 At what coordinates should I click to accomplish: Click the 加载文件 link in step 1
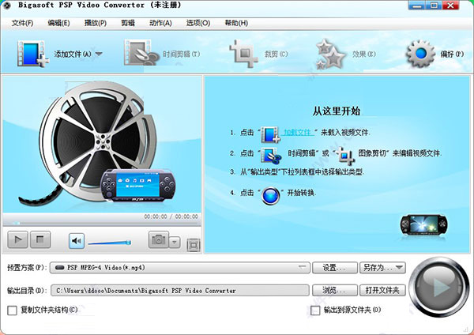298,133
